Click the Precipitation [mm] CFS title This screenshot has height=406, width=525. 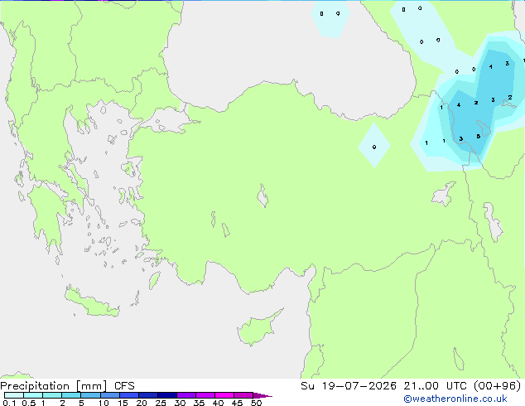67,386
